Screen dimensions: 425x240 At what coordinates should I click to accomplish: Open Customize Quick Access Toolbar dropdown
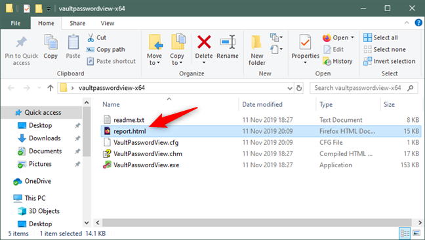pos(49,9)
